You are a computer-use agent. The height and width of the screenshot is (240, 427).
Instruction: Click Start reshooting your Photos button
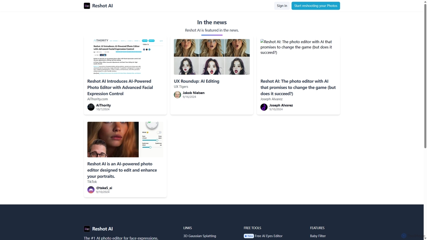[x=316, y=6]
